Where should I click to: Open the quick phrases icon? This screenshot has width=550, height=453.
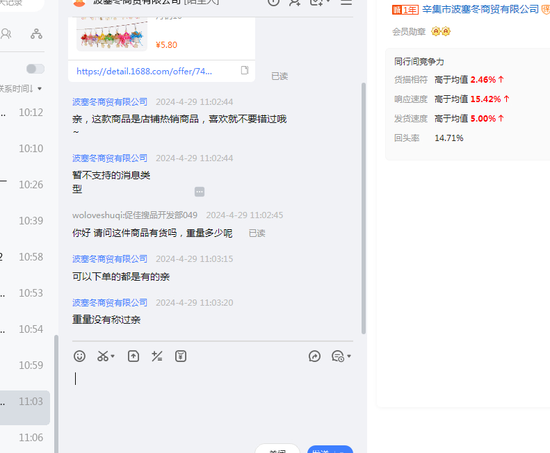pos(157,356)
